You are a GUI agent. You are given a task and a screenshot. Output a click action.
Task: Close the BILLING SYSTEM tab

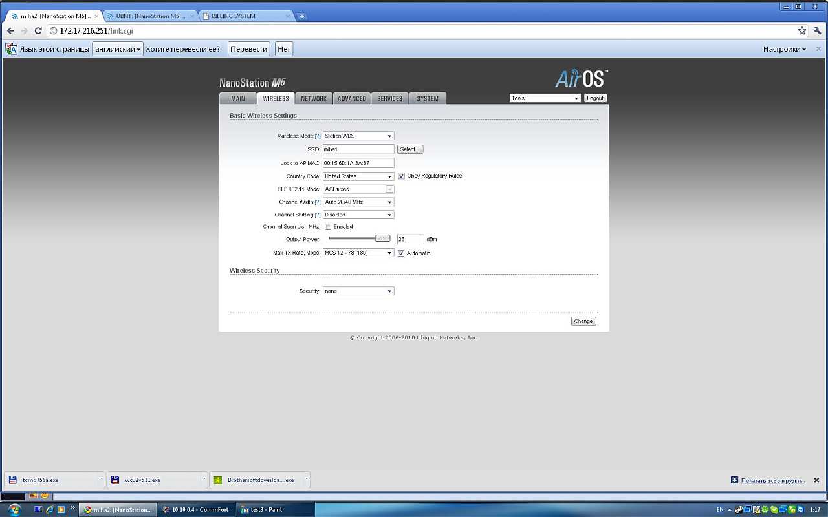point(288,16)
